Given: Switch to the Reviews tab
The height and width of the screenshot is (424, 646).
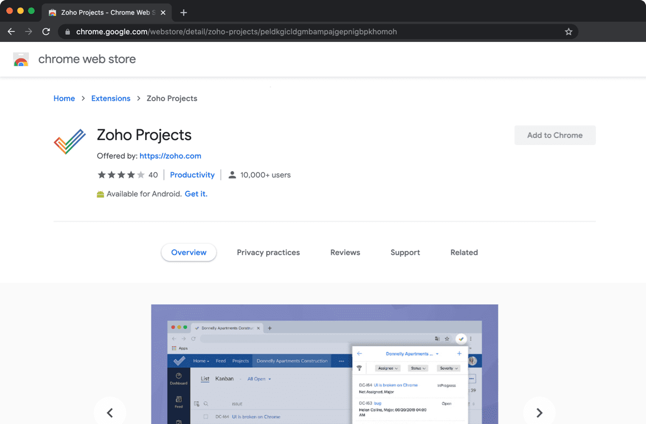Looking at the screenshot, I should click(345, 252).
